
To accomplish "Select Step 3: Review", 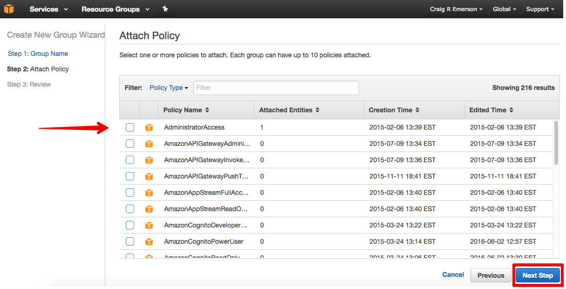I will tap(29, 84).
